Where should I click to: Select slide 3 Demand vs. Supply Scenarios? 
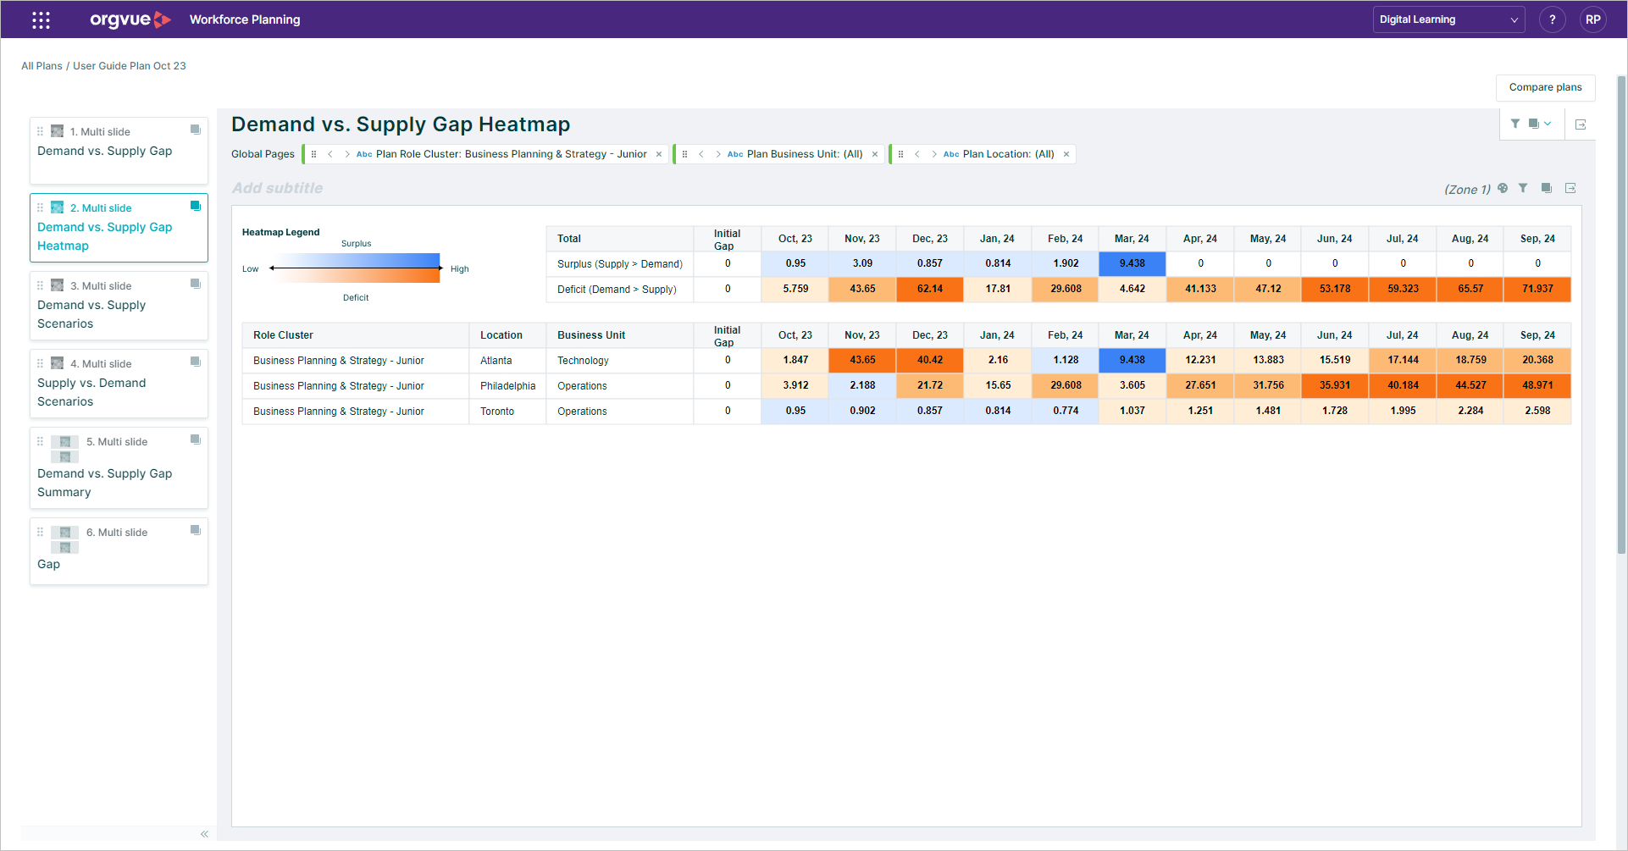(x=119, y=305)
